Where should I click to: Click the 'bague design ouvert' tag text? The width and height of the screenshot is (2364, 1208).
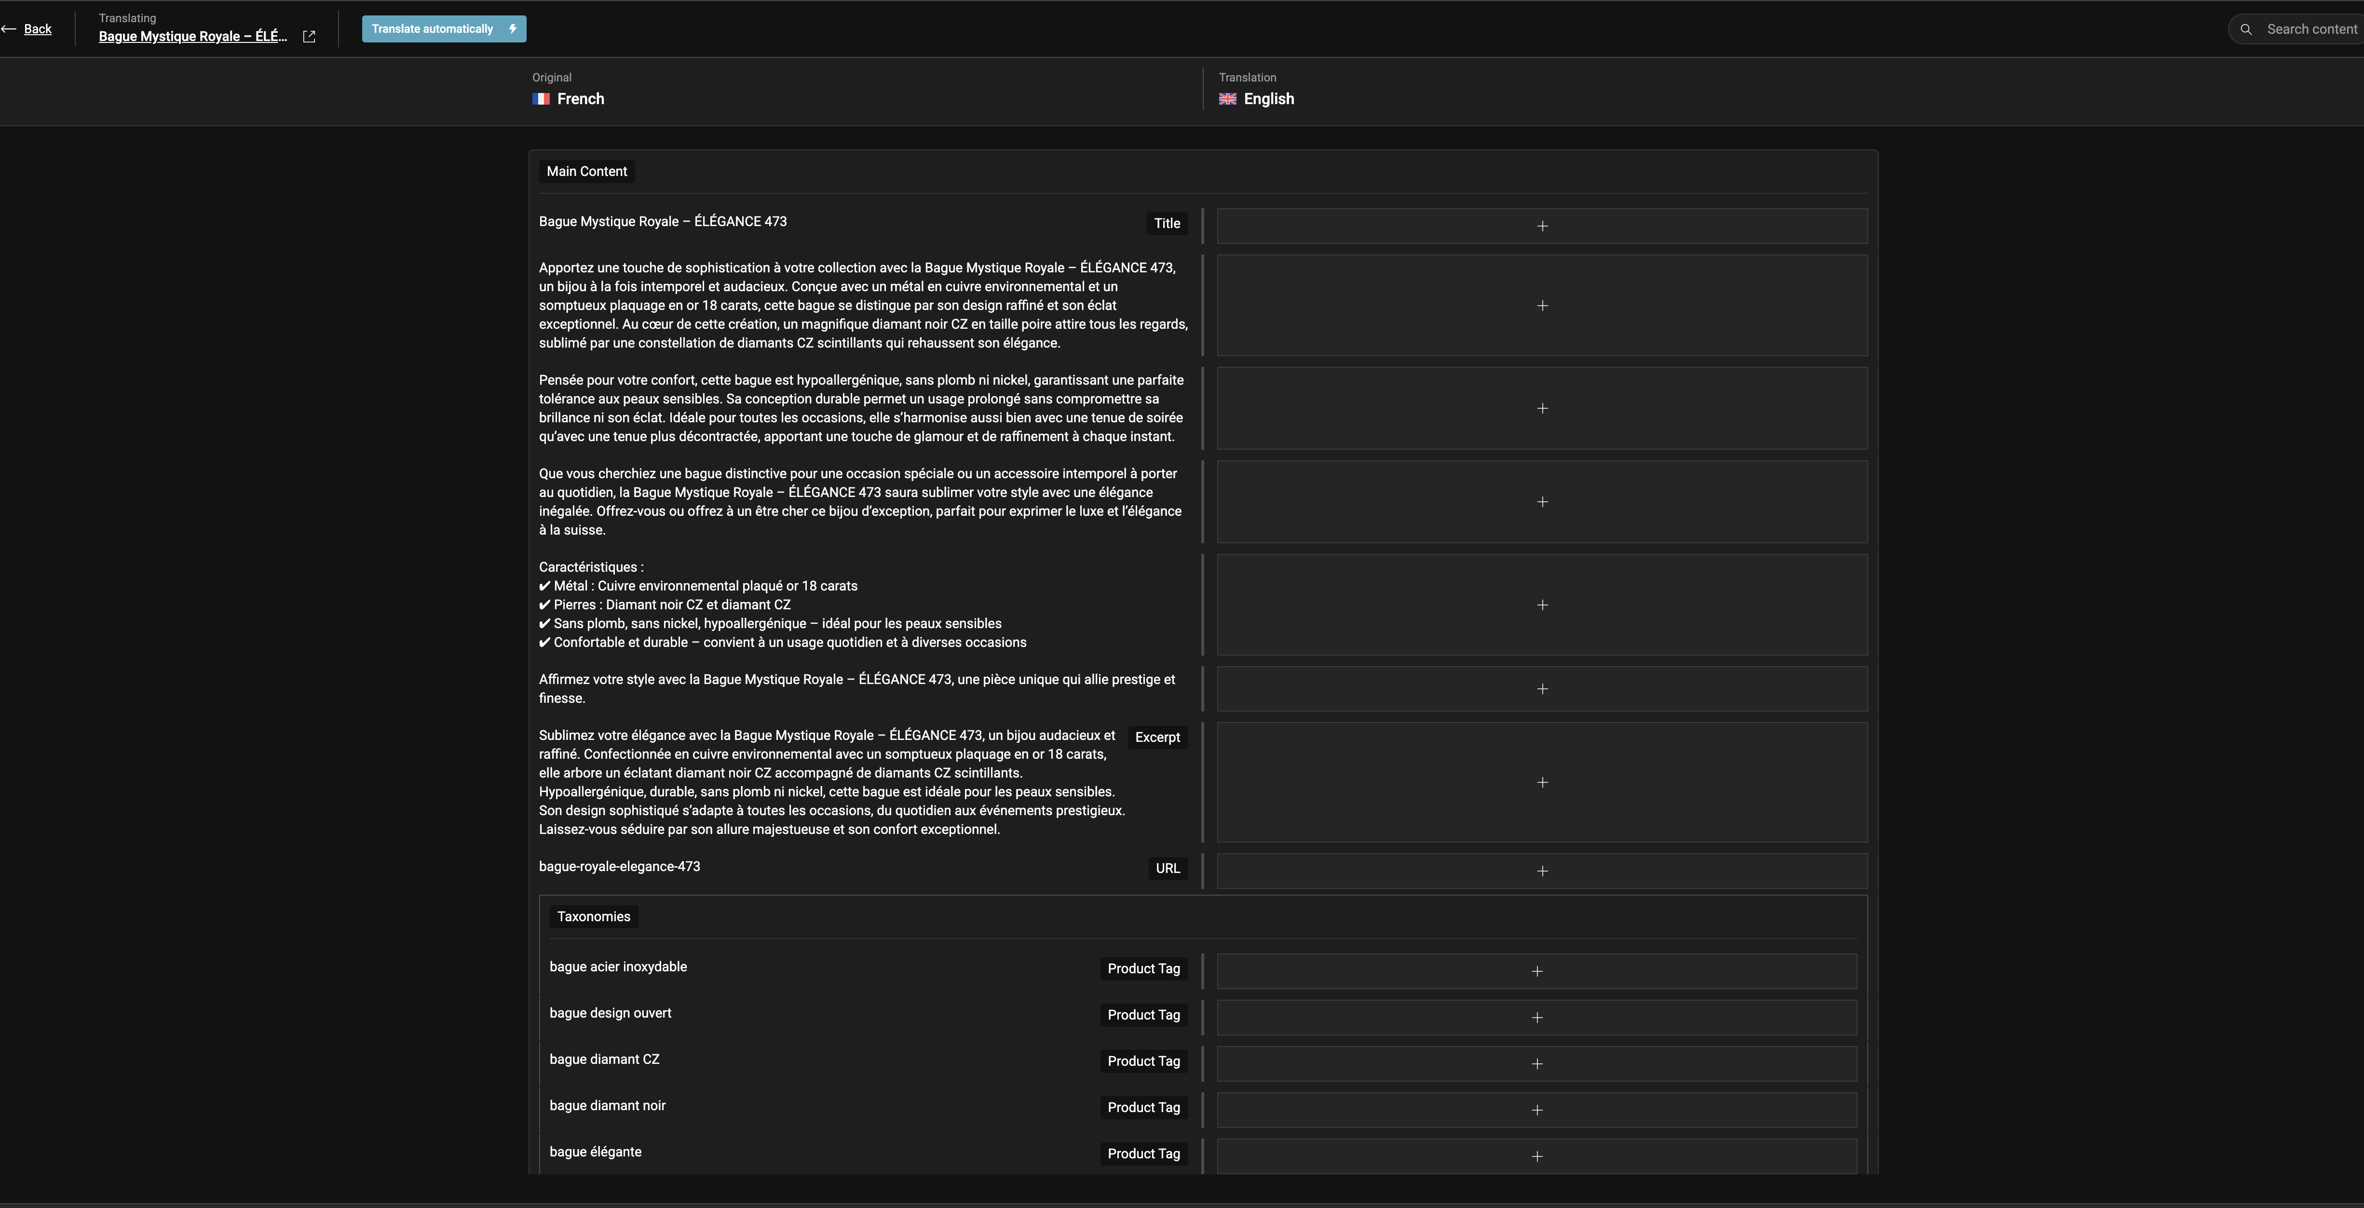(610, 1014)
